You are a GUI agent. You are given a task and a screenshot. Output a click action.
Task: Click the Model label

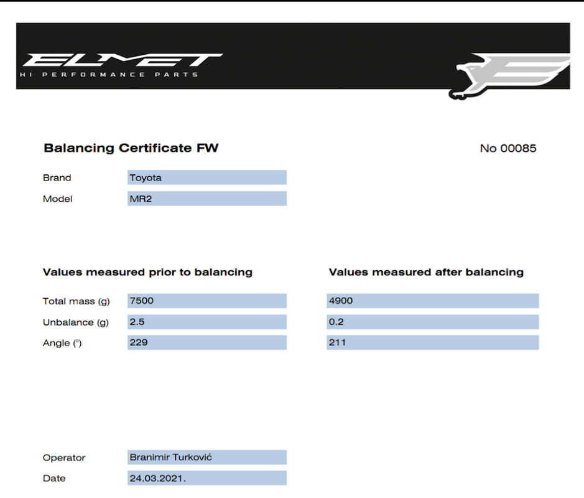tap(57, 199)
